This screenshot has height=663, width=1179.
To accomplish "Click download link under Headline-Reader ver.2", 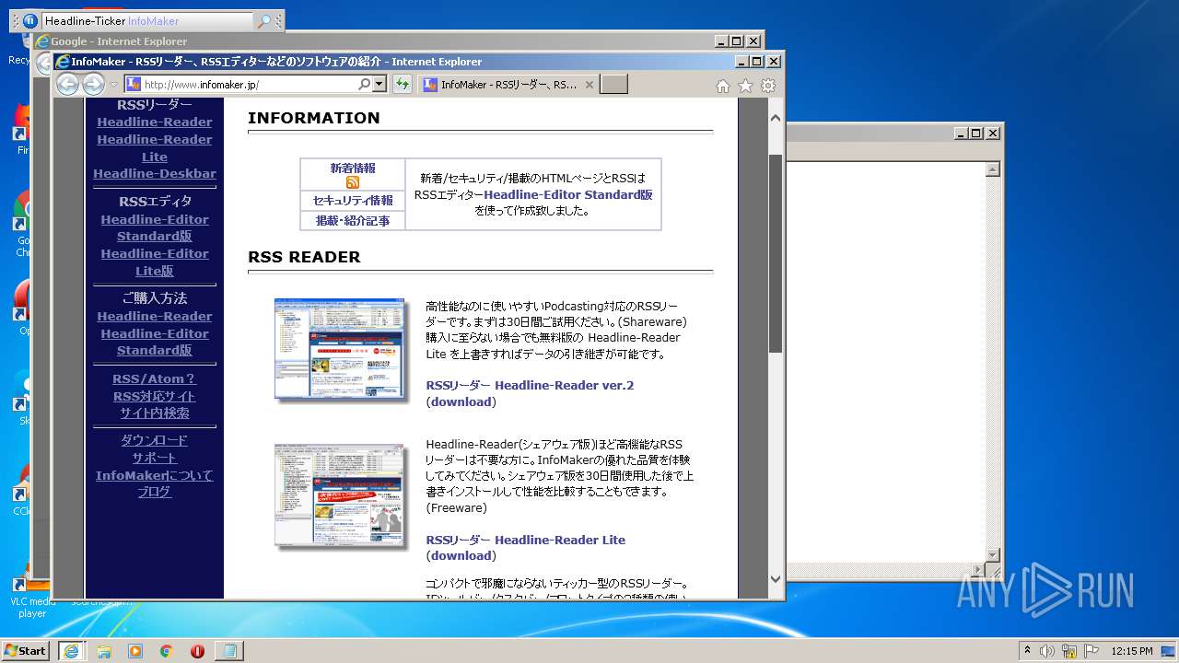I will (461, 401).
